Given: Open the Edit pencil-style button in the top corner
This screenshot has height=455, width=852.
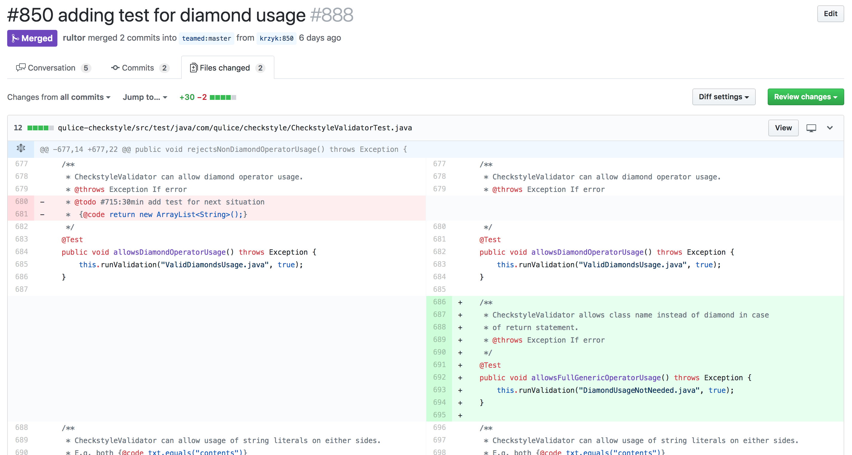Looking at the screenshot, I should coord(830,13).
